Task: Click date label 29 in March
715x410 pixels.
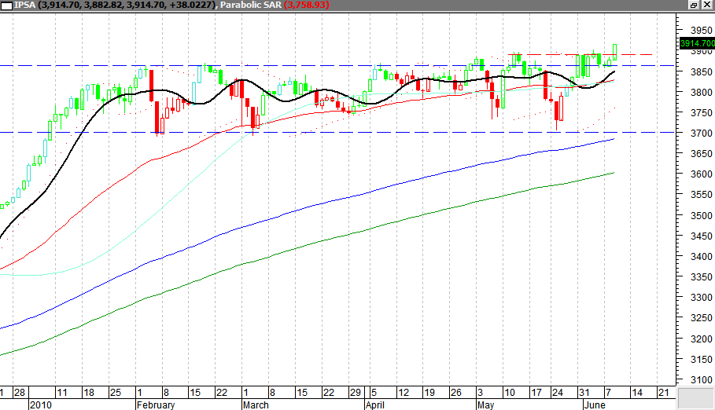Action: click(356, 393)
